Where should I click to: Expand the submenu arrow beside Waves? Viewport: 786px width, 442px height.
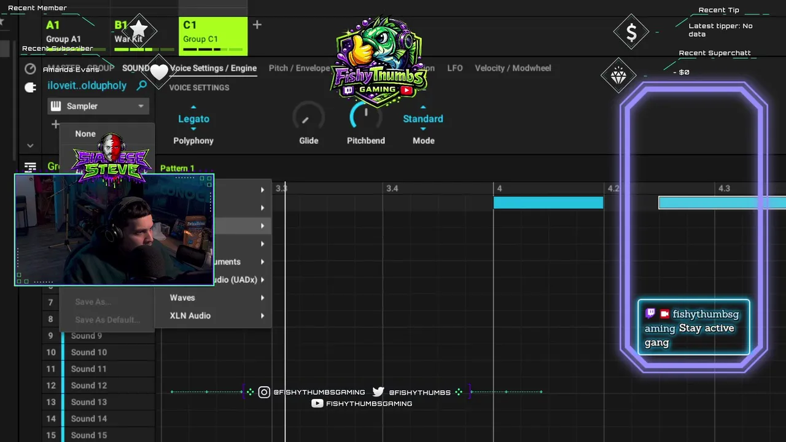pyautogui.click(x=262, y=298)
